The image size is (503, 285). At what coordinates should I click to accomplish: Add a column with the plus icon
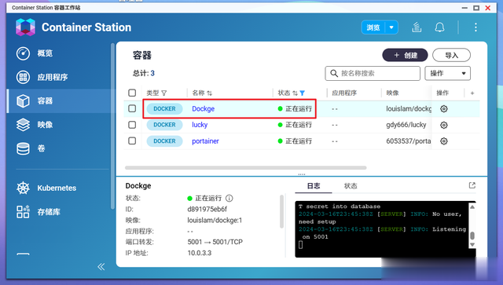point(472,93)
